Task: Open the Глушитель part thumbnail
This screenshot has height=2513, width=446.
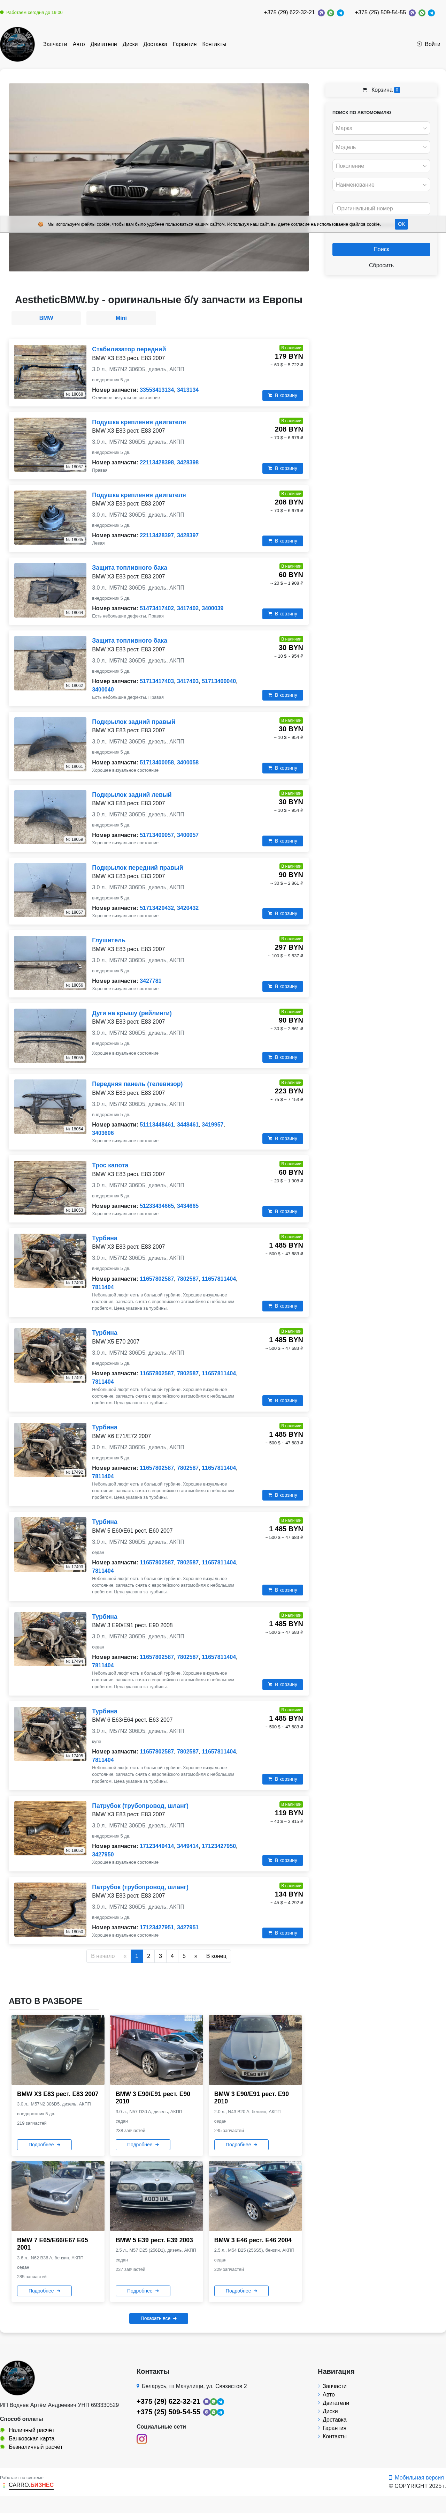Action: coord(50,963)
